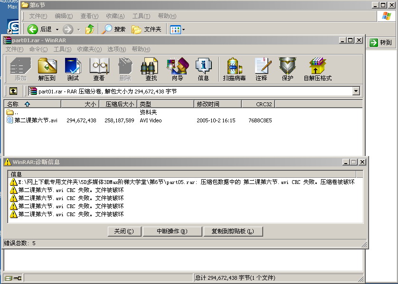The image size is (398, 284).
Task: Select the parent folder '..' entry
Action: [12, 112]
